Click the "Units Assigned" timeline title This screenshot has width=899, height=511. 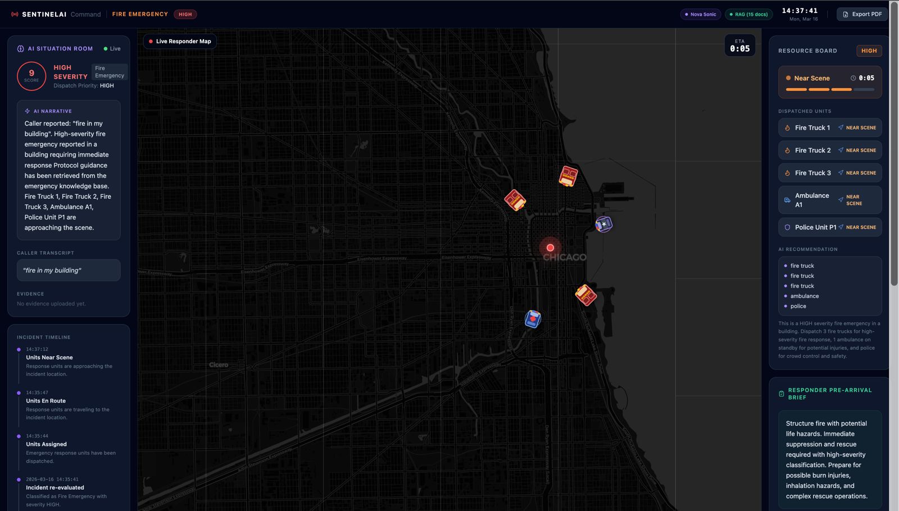coord(46,444)
